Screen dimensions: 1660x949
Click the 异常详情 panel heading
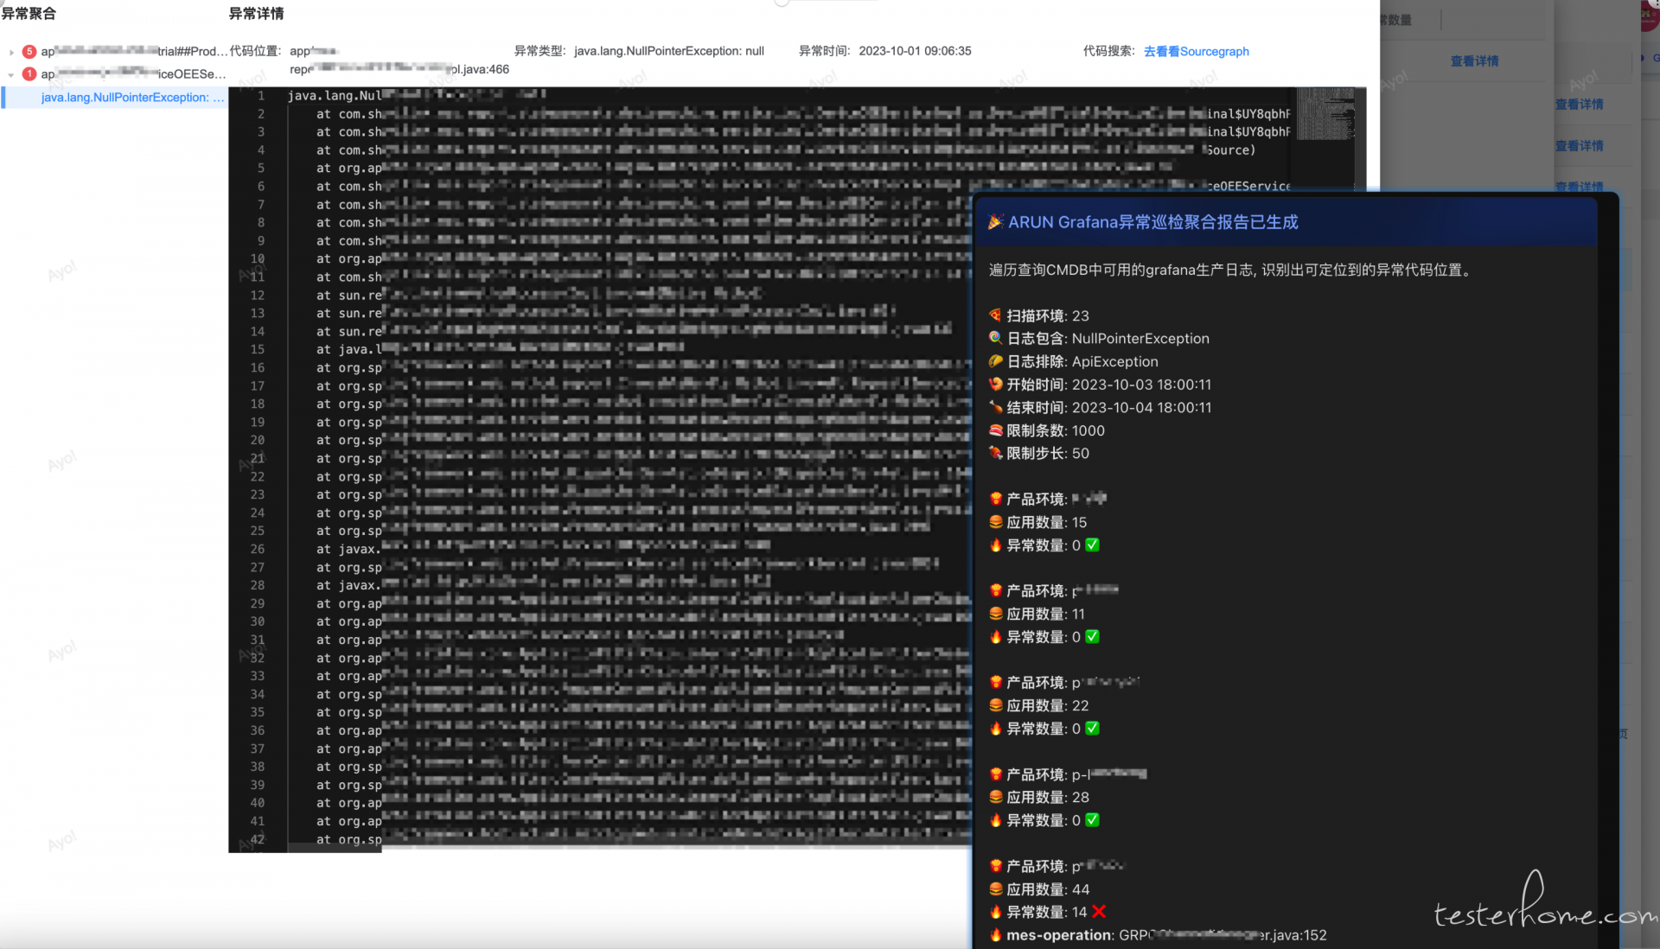click(x=256, y=13)
